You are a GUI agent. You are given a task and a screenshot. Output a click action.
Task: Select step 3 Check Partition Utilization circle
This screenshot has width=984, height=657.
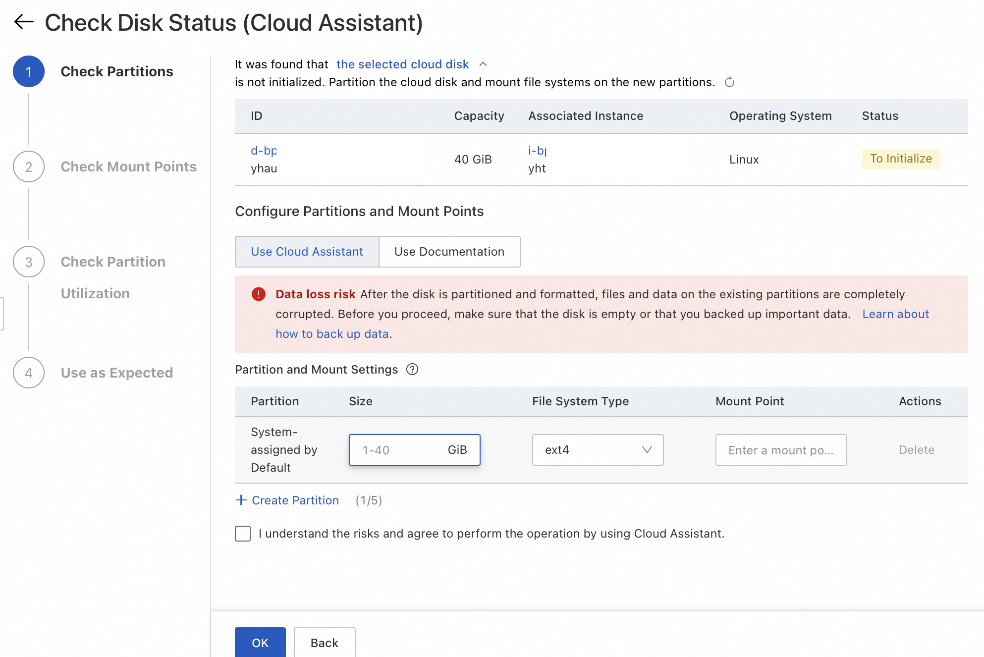click(x=29, y=262)
